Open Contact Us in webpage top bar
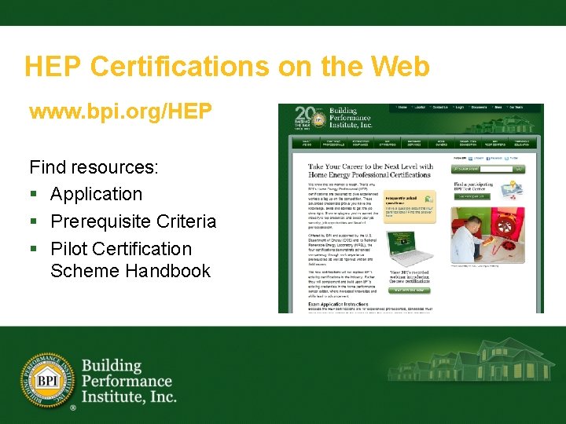566x424 pixels. pos(439,107)
